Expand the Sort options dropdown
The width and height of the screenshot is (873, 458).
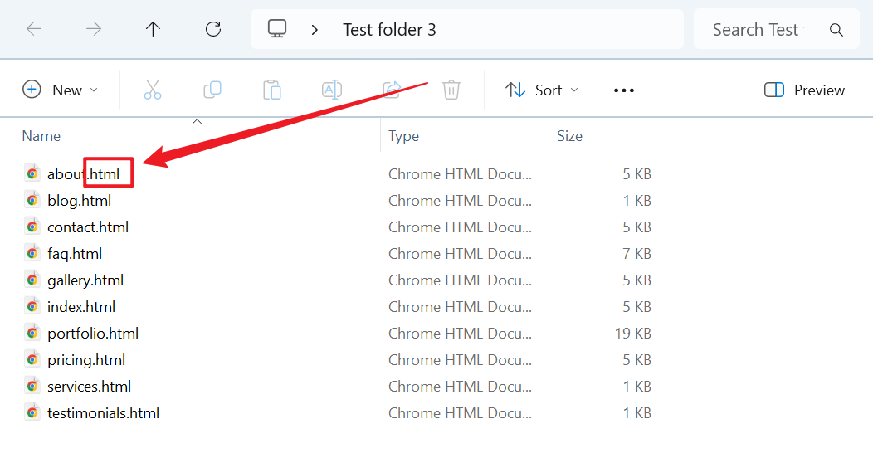542,90
